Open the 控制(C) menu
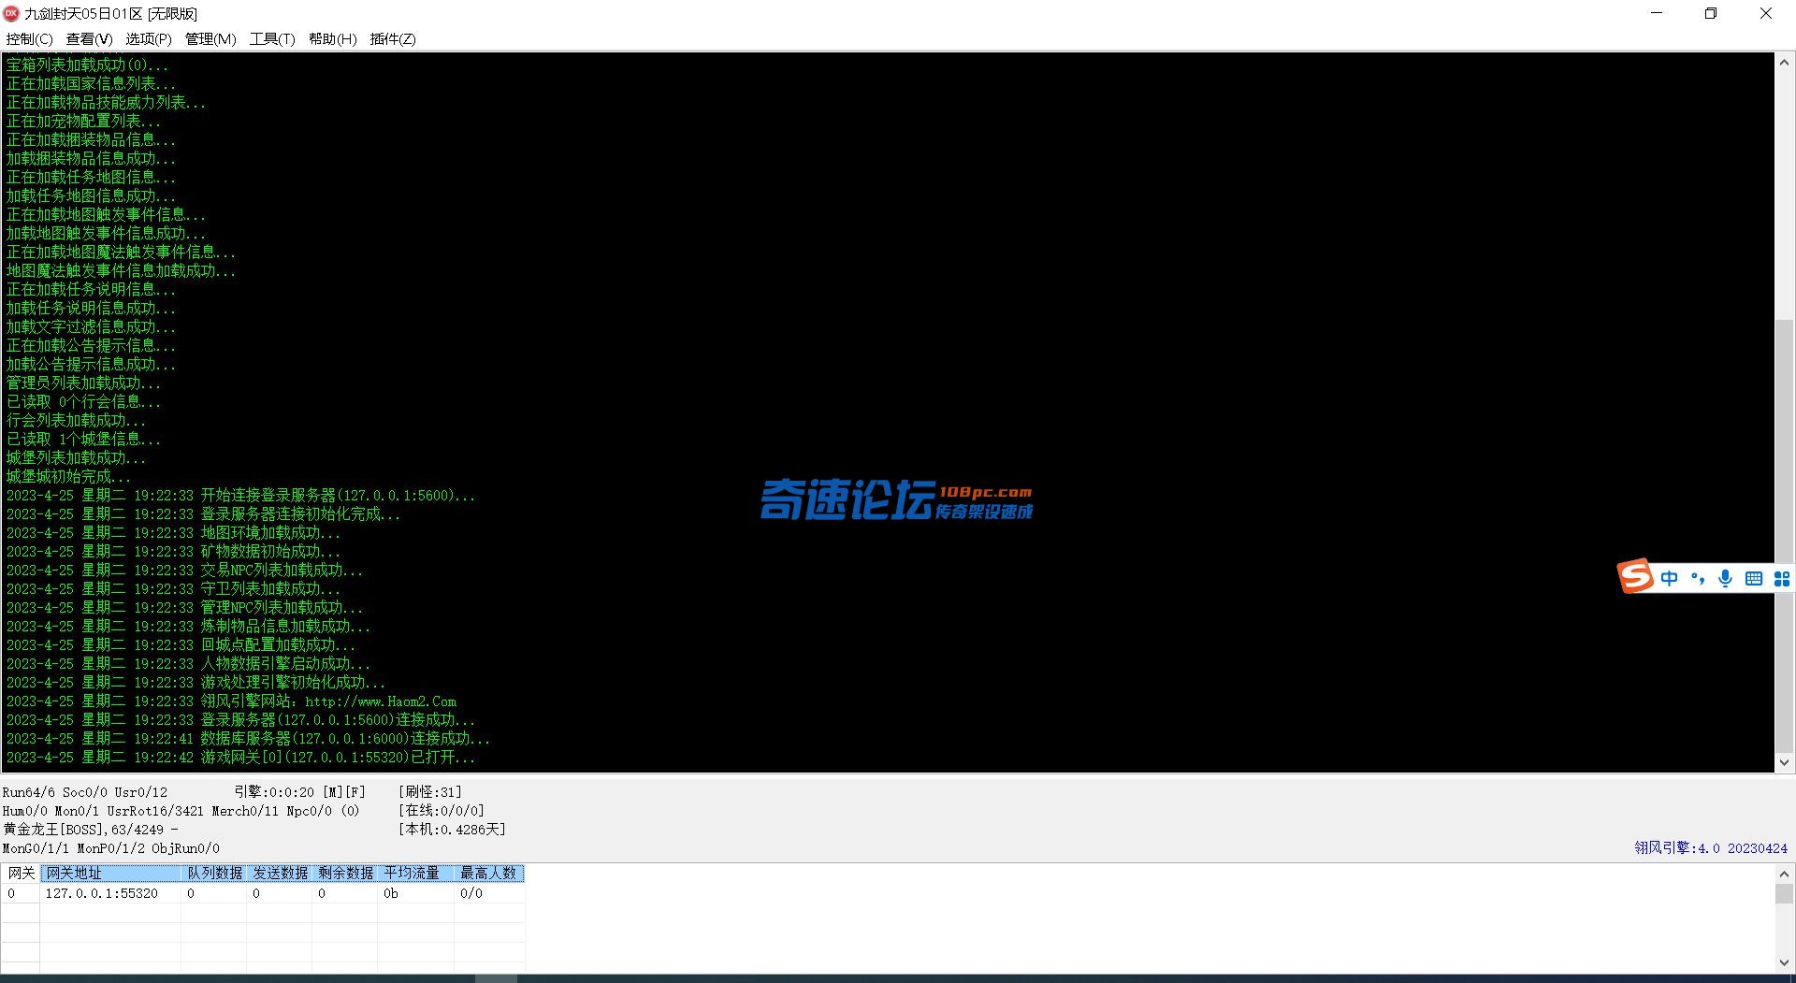This screenshot has width=1796, height=983. click(29, 39)
